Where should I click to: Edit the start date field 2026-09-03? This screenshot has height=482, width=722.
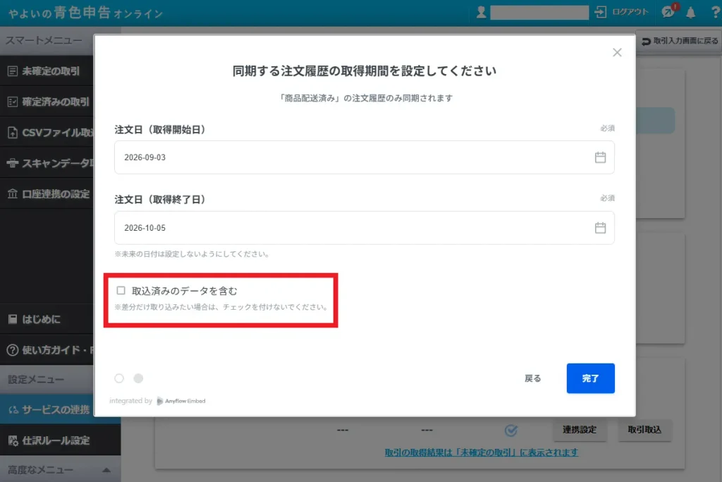[365, 157]
